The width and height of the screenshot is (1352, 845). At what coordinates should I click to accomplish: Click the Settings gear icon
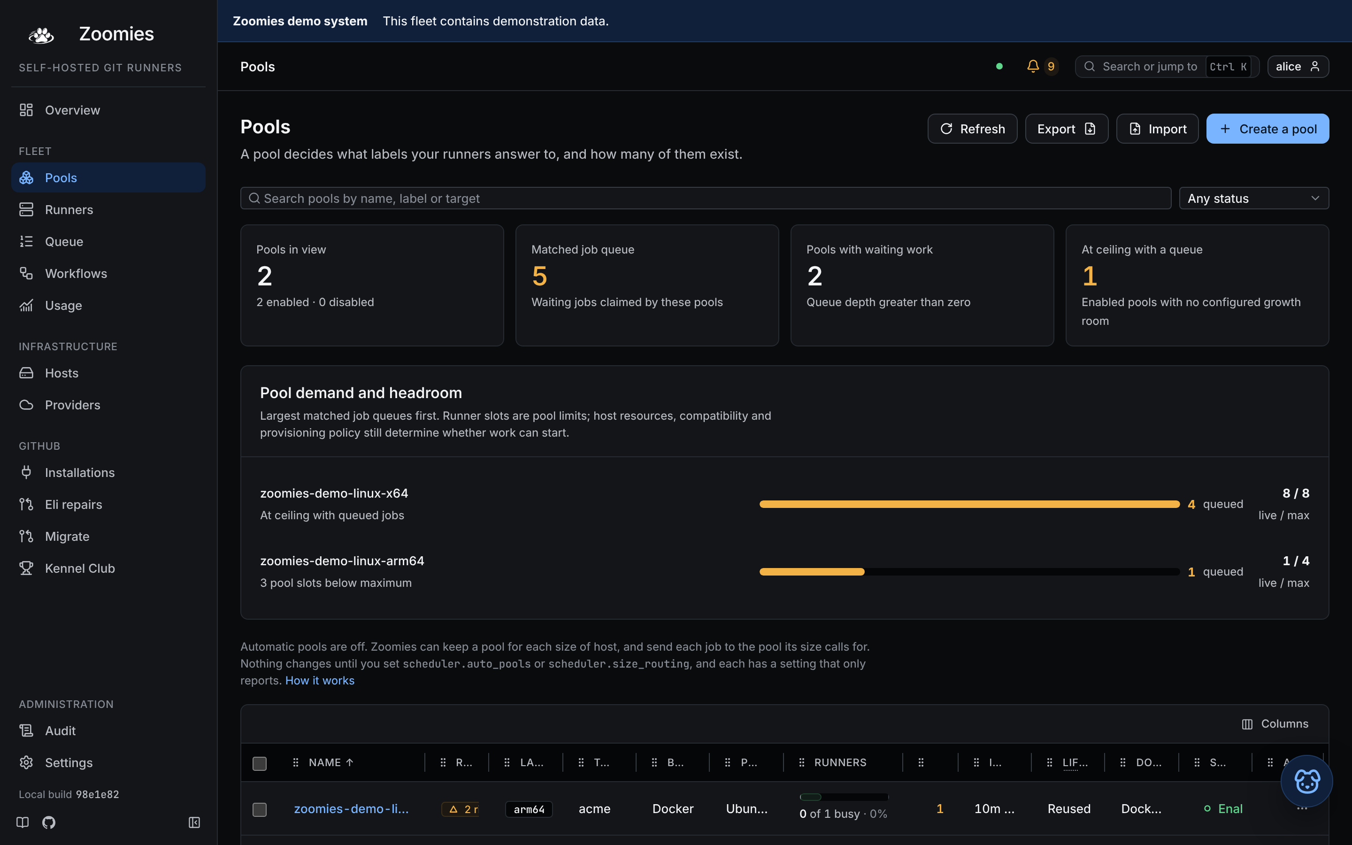[26, 762]
